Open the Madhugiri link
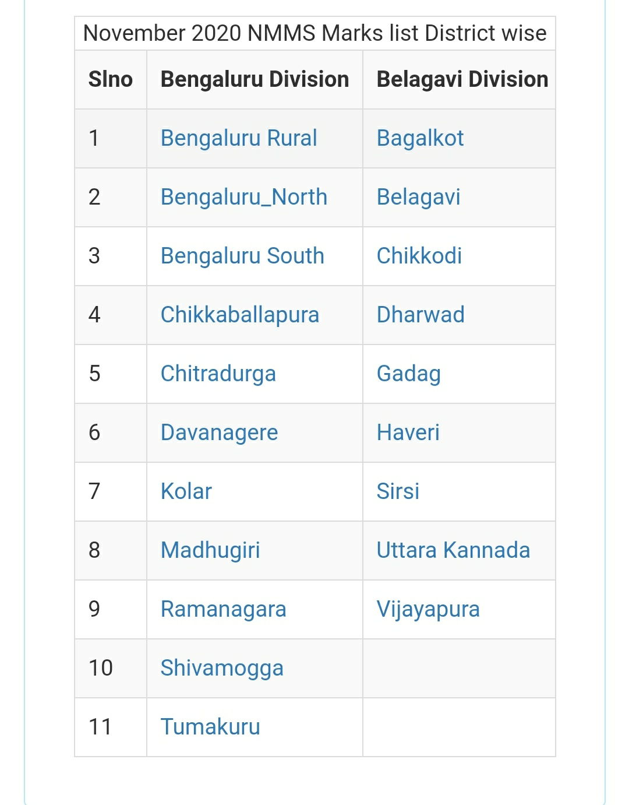 point(210,550)
